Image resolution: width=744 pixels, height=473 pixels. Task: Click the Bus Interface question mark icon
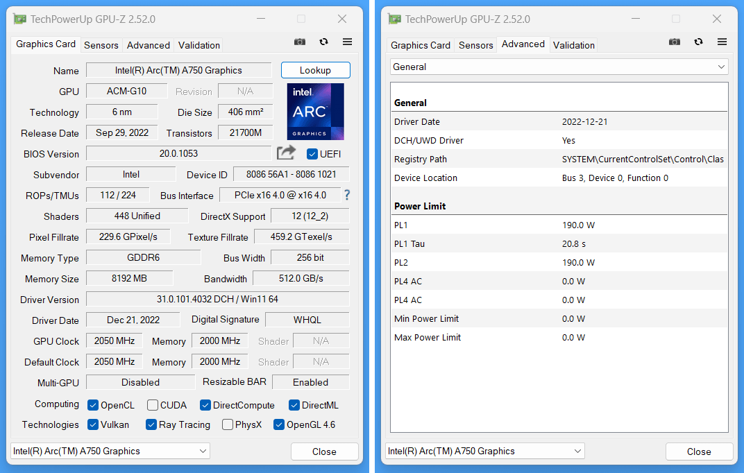coord(347,195)
